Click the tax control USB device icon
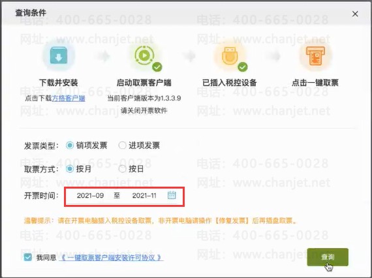The width and height of the screenshot is (372, 278). [x=229, y=56]
